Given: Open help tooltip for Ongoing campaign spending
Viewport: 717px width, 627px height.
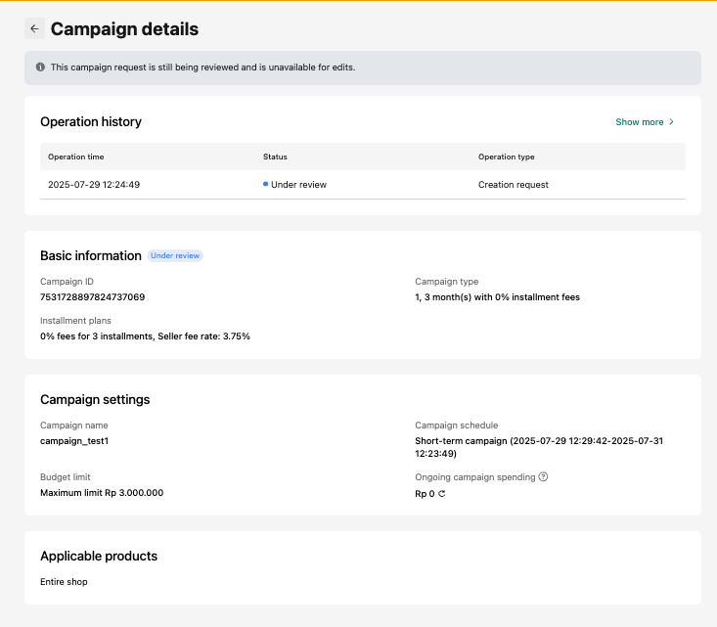Looking at the screenshot, I should pyautogui.click(x=543, y=477).
